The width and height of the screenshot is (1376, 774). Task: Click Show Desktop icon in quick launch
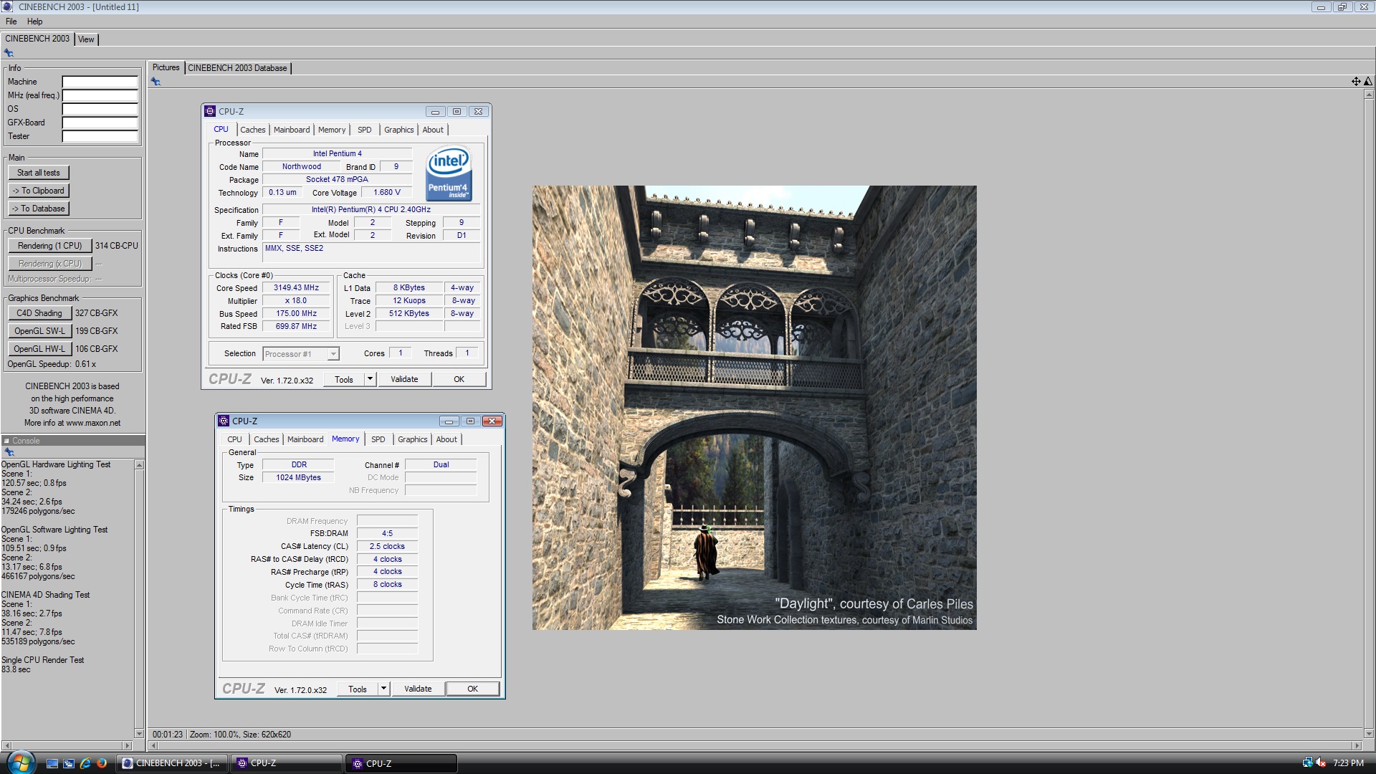[x=52, y=763]
